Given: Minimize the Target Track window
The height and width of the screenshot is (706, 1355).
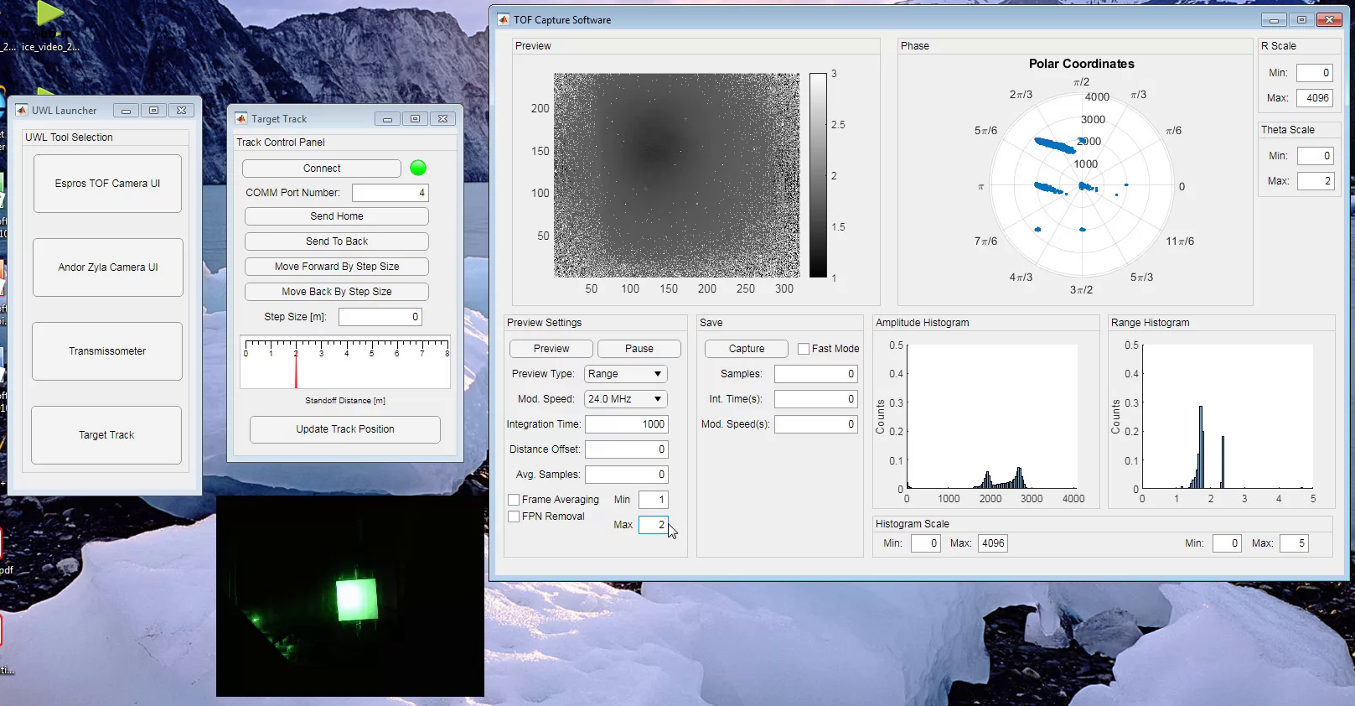Looking at the screenshot, I should 387,119.
